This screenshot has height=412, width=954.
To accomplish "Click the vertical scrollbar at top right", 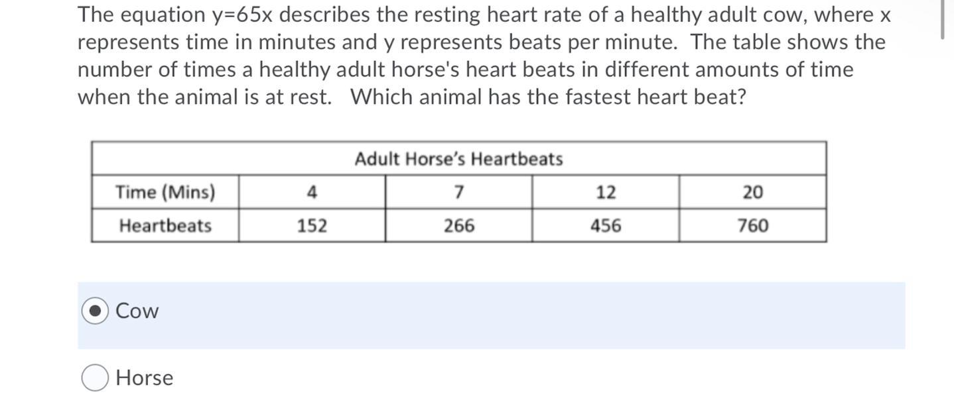I will [x=942, y=20].
